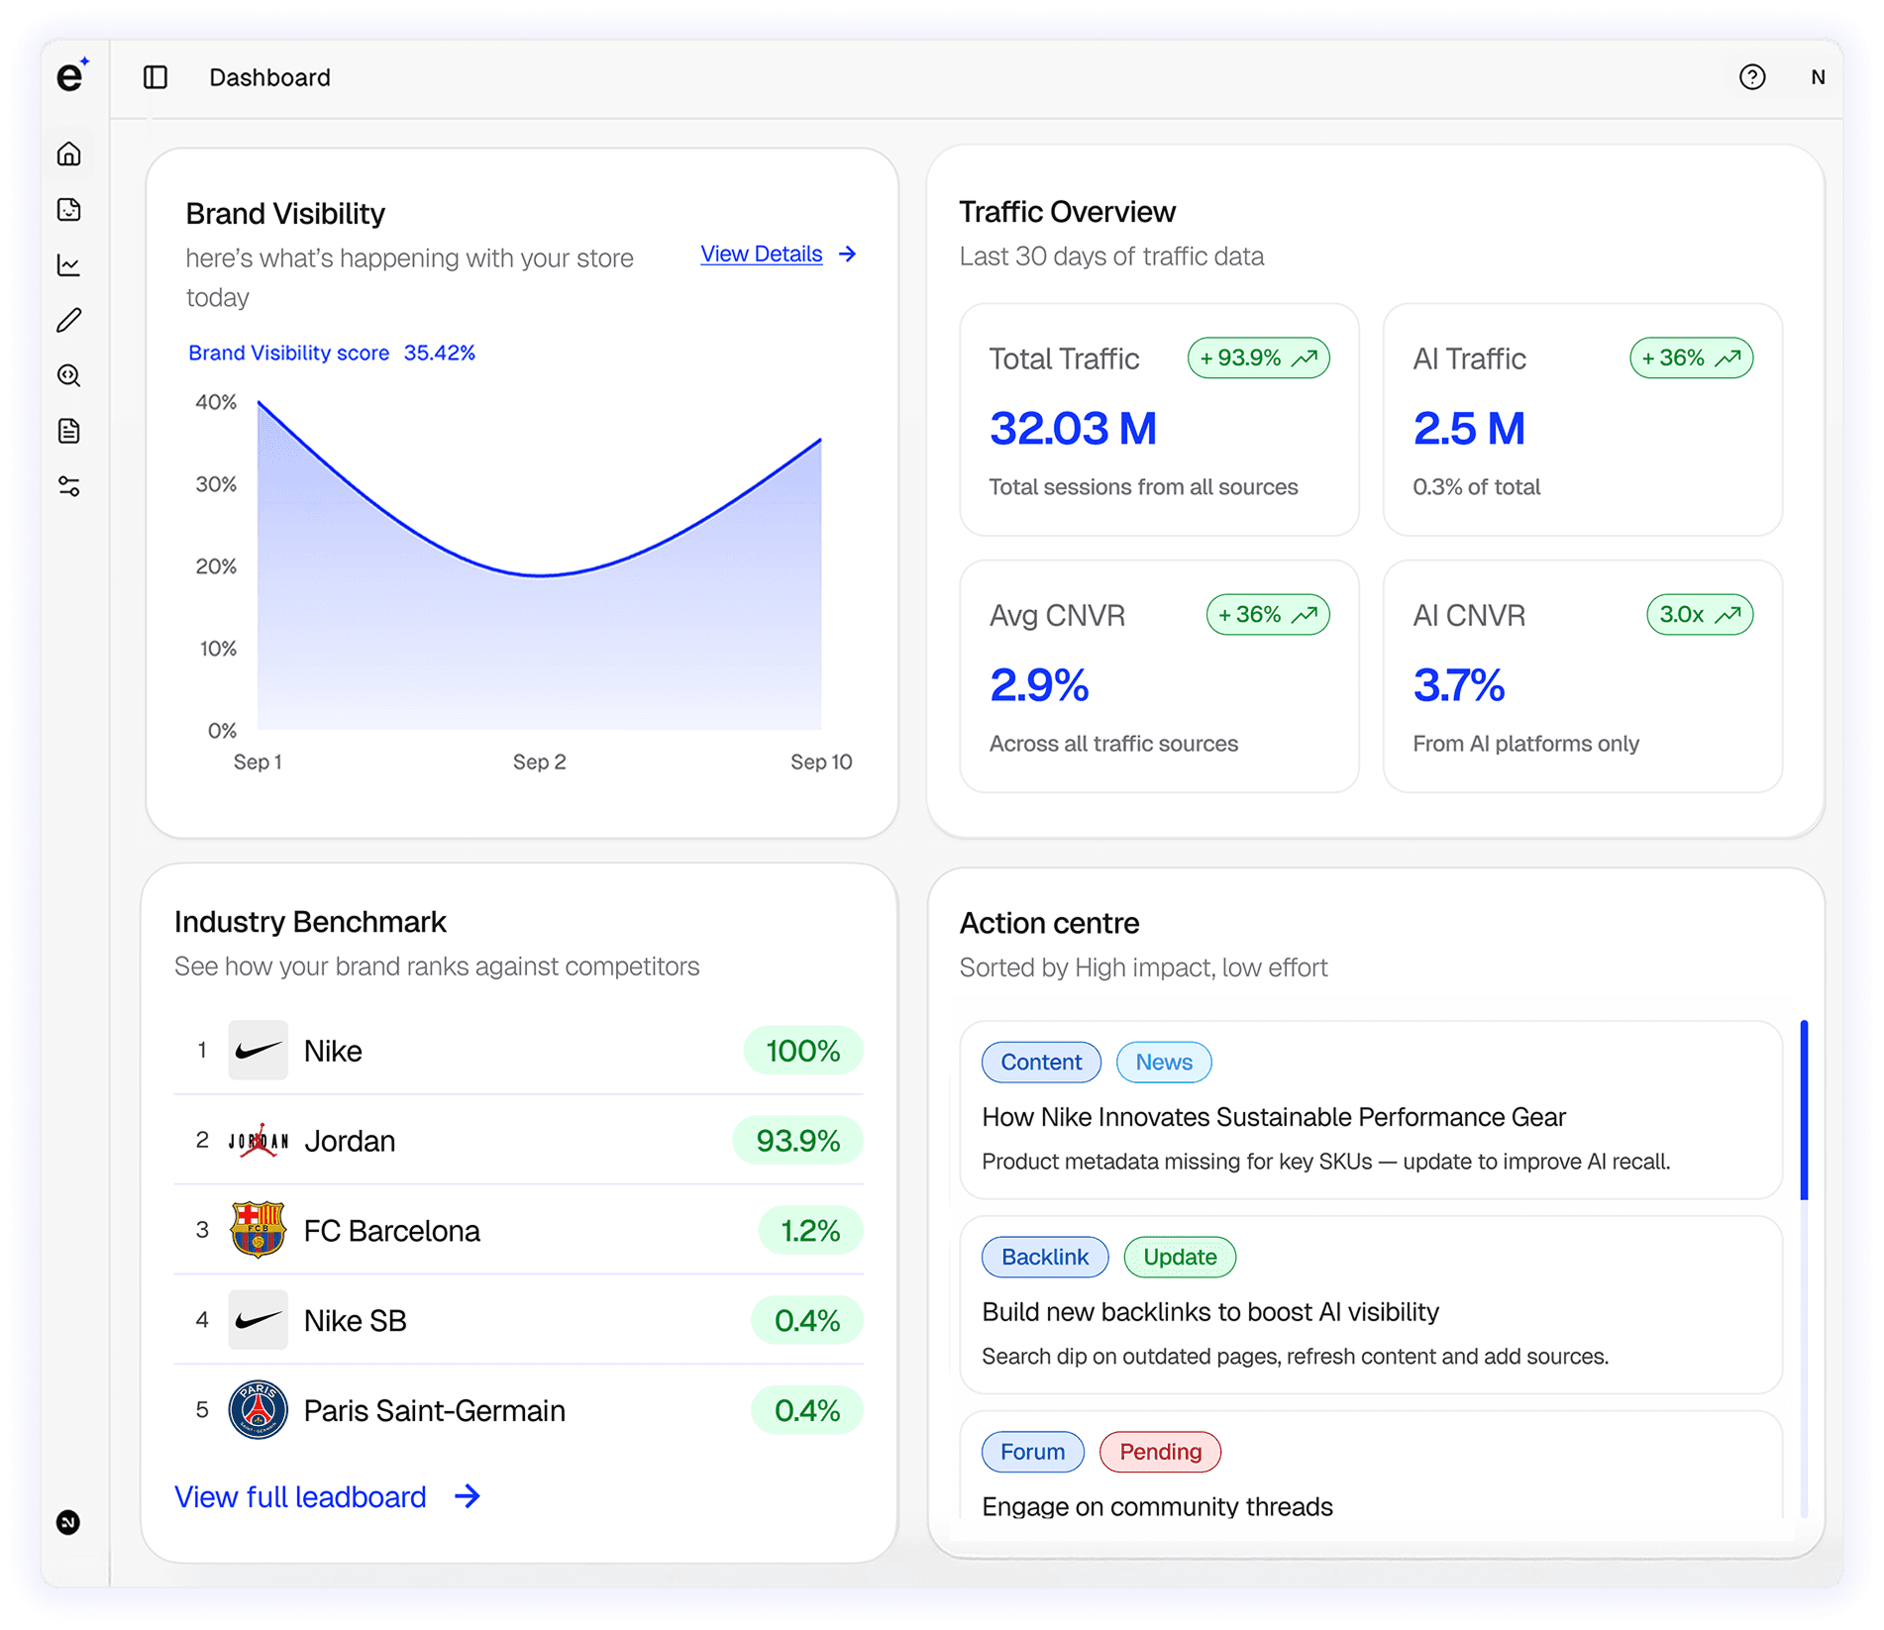Click the Paris Saint-Germain name
The height and width of the screenshot is (1630, 1884).
434,1410
